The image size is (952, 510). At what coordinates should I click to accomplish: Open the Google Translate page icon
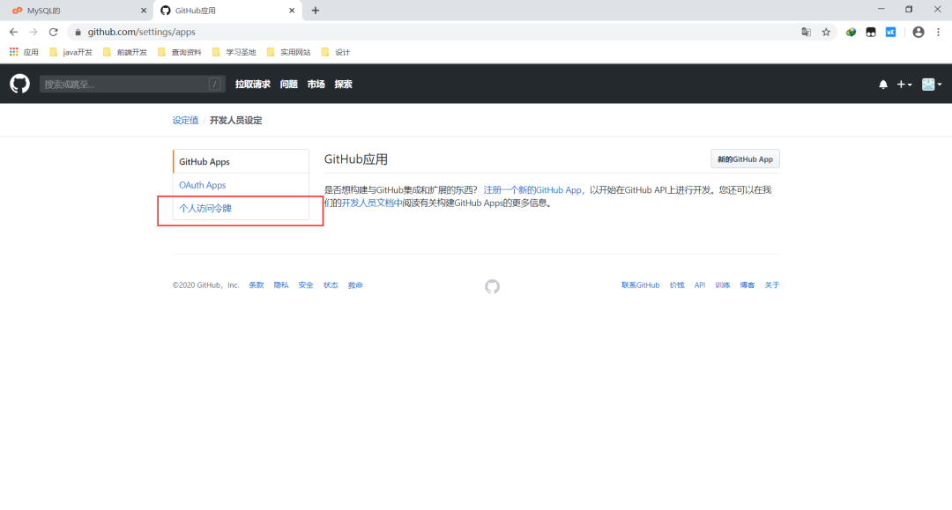pos(807,32)
